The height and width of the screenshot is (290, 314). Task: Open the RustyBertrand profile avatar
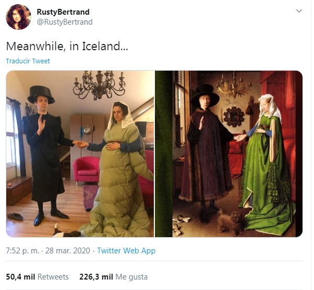point(19,17)
